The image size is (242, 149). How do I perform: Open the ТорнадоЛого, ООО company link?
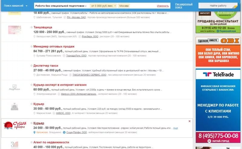pyautogui.click(x=76, y=56)
